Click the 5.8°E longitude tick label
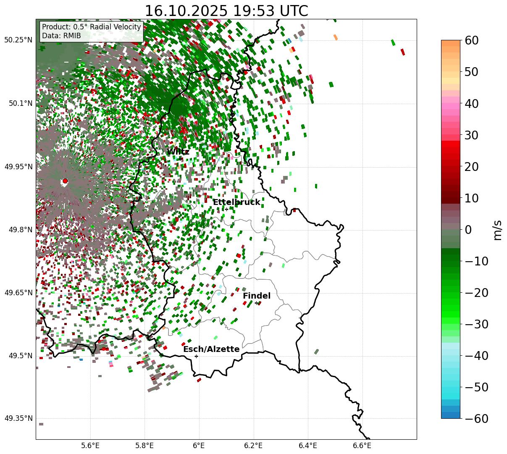 coord(144,446)
